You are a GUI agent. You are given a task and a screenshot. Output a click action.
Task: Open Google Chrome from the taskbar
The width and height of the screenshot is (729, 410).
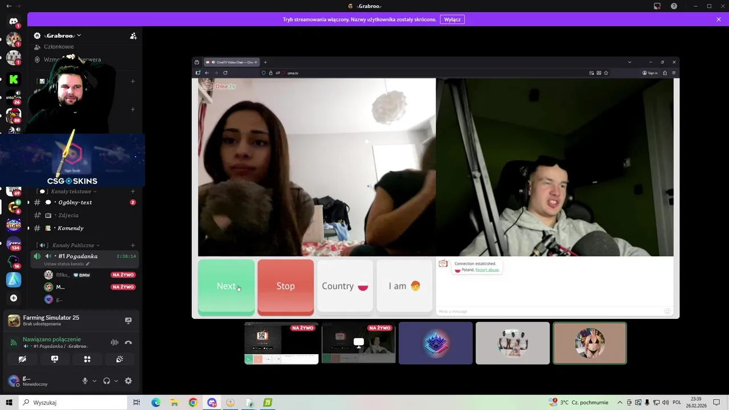click(193, 403)
